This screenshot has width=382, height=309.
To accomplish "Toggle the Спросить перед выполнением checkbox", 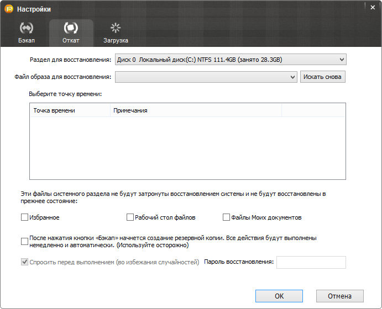I will (x=24, y=262).
